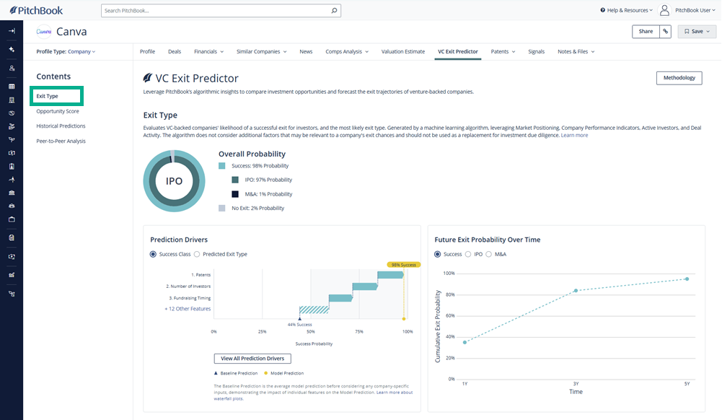Screen dimensions: 722x420
Task: Open the Signals tab
Action: coord(536,51)
